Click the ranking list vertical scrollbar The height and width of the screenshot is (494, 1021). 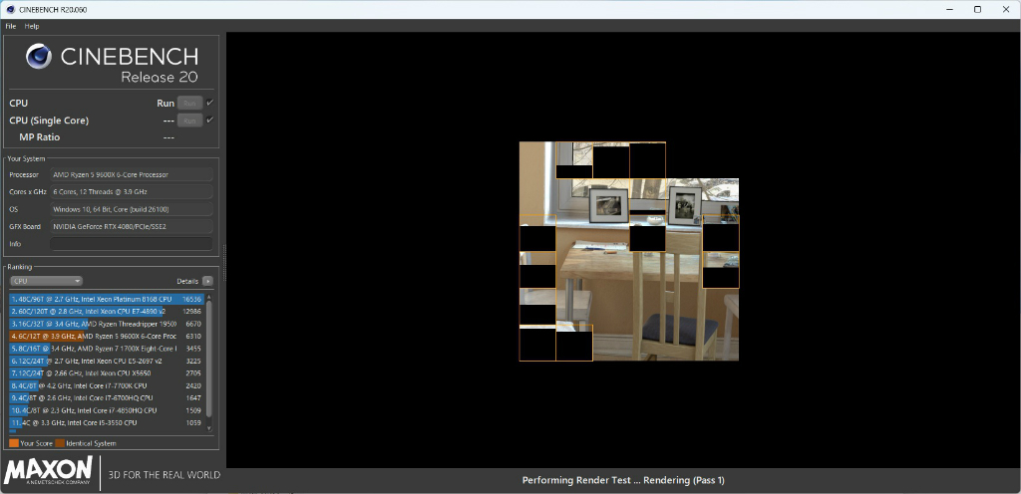point(209,358)
